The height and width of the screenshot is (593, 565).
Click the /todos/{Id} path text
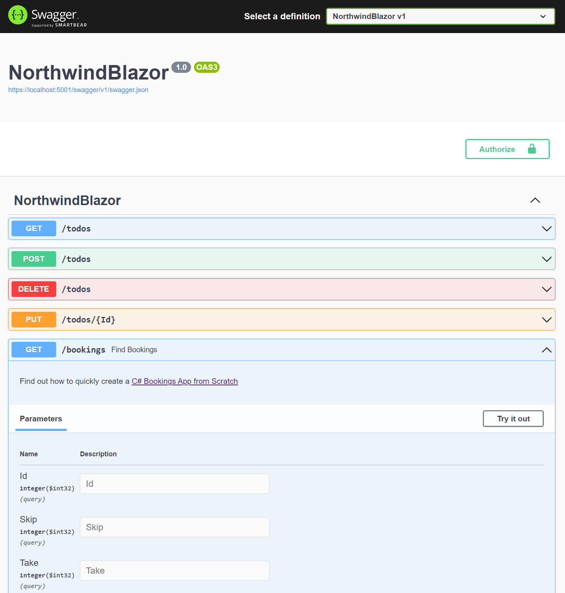(x=88, y=320)
